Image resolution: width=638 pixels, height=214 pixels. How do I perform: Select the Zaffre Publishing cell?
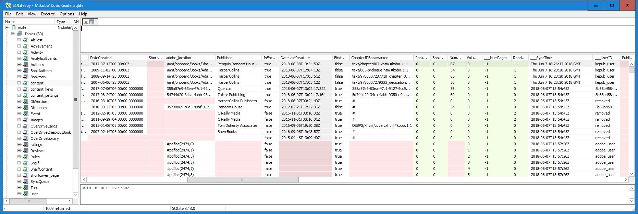(x=238, y=95)
